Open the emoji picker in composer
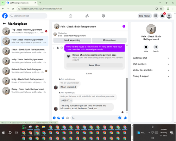176x141 pixels. click(120, 118)
